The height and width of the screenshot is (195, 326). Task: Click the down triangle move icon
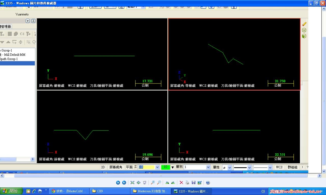click(2, 42)
